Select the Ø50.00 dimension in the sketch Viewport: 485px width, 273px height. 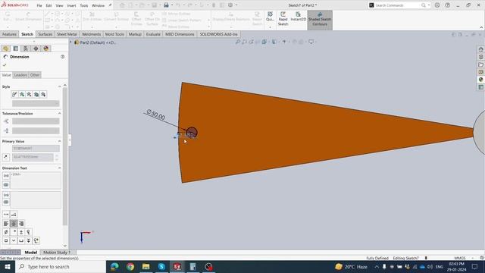click(156, 115)
